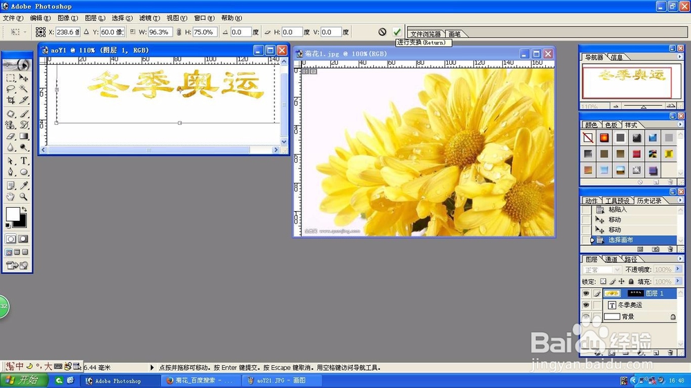Delete layer using Layers panel trash icon
Image resolution: width=691 pixels, height=388 pixels.
pos(670,353)
